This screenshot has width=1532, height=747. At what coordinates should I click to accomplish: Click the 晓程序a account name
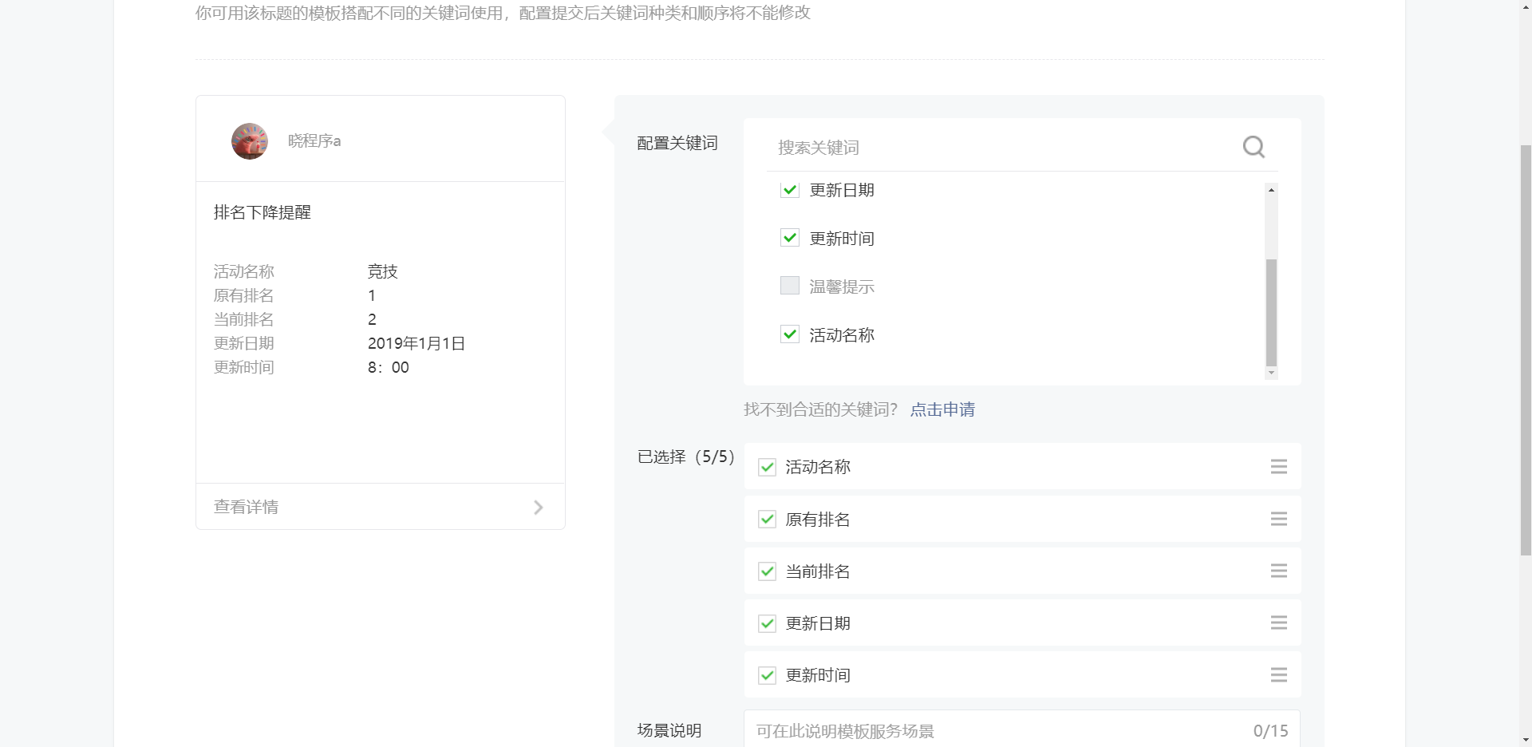(x=314, y=141)
